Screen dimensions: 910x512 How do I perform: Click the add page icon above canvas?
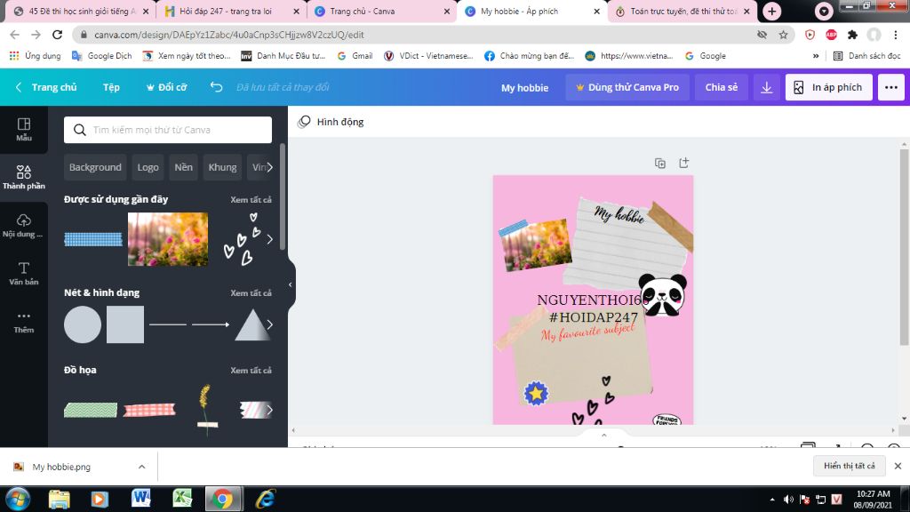684,164
